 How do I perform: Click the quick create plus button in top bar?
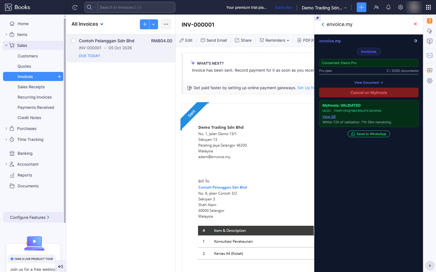[x=361, y=7]
